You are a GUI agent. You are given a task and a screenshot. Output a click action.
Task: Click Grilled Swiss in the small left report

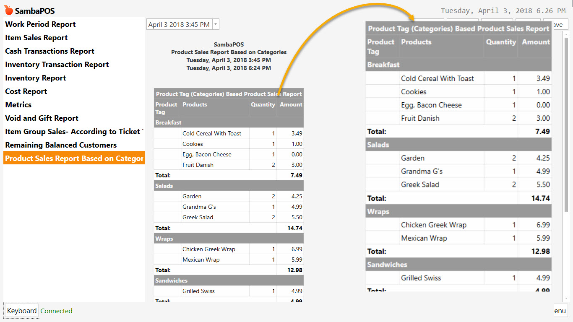pyautogui.click(x=199, y=291)
